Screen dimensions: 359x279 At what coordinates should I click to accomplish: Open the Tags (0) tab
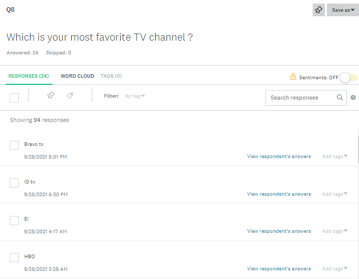(x=111, y=76)
